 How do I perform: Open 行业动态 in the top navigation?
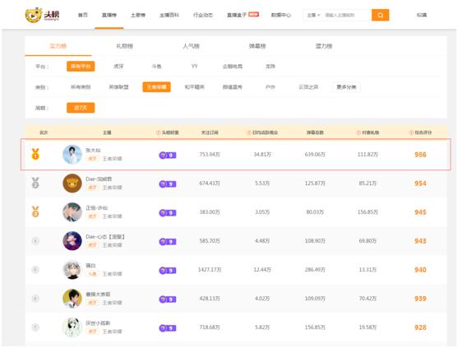tap(203, 15)
